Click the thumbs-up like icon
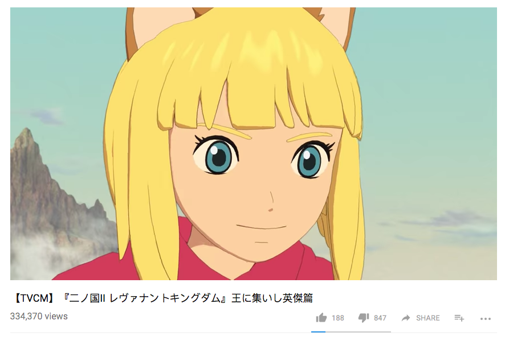Image resolution: width=505 pixels, height=341 pixels. tap(321, 318)
